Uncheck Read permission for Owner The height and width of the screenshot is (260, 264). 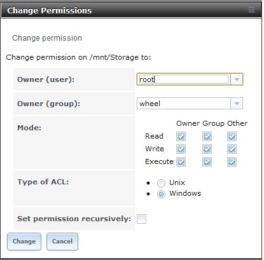coord(181,136)
